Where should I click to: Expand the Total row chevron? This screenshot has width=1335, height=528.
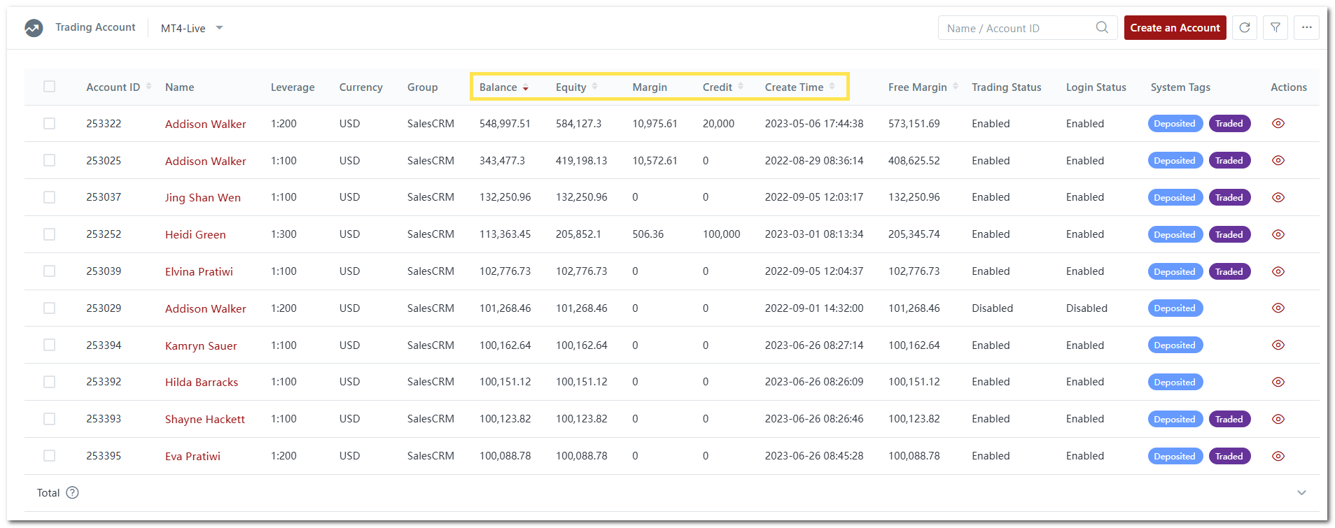(x=1301, y=493)
